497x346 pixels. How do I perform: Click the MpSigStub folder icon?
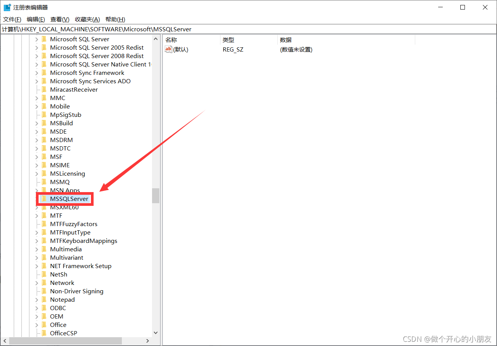point(44,115)
